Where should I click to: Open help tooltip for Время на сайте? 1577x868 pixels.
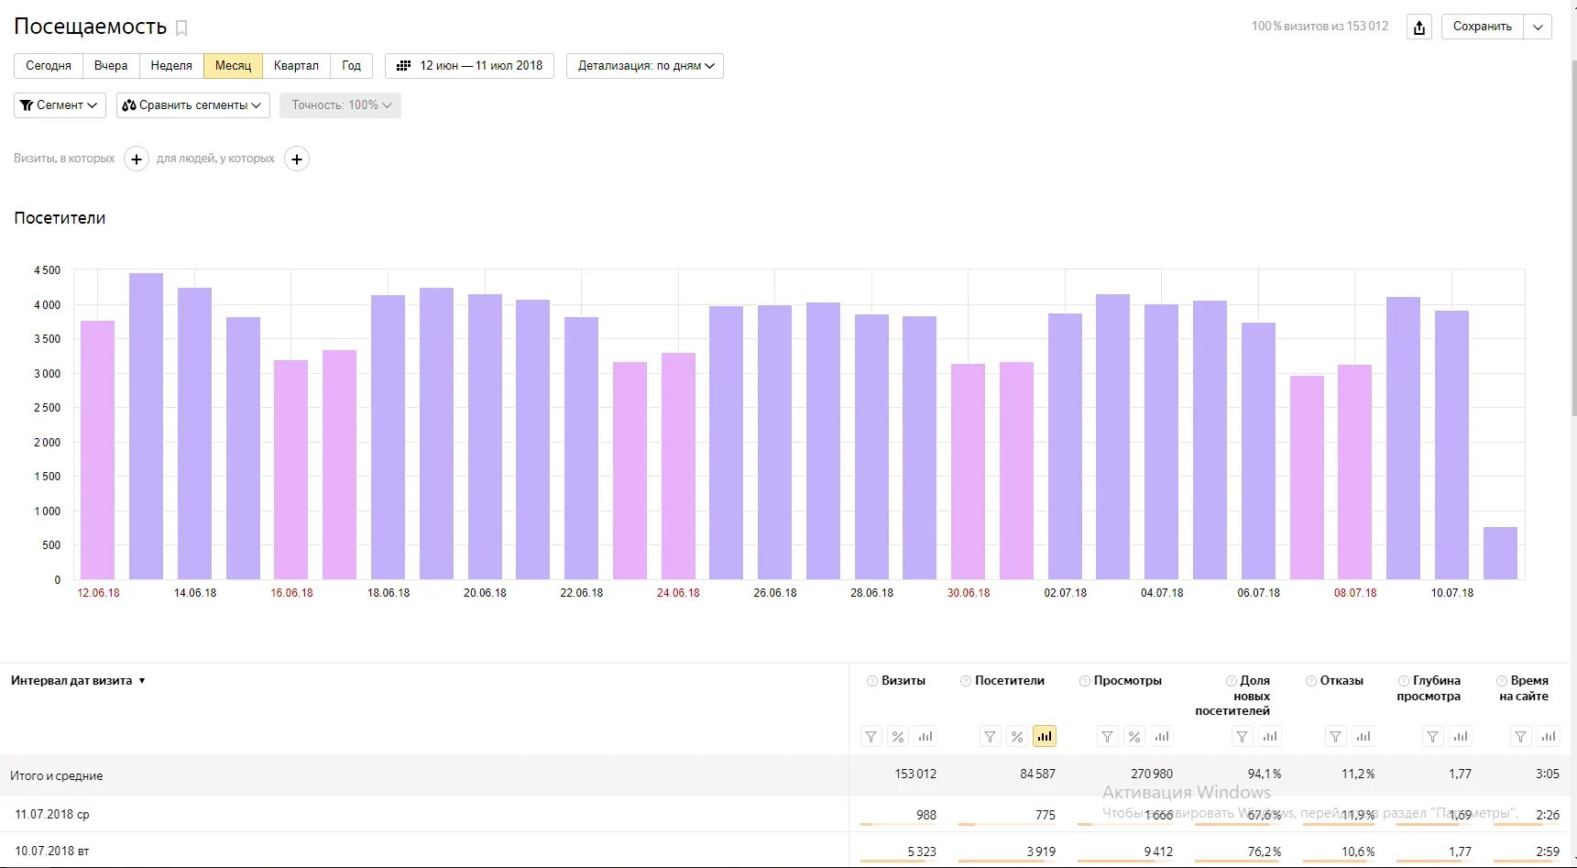click(1502, 681)
